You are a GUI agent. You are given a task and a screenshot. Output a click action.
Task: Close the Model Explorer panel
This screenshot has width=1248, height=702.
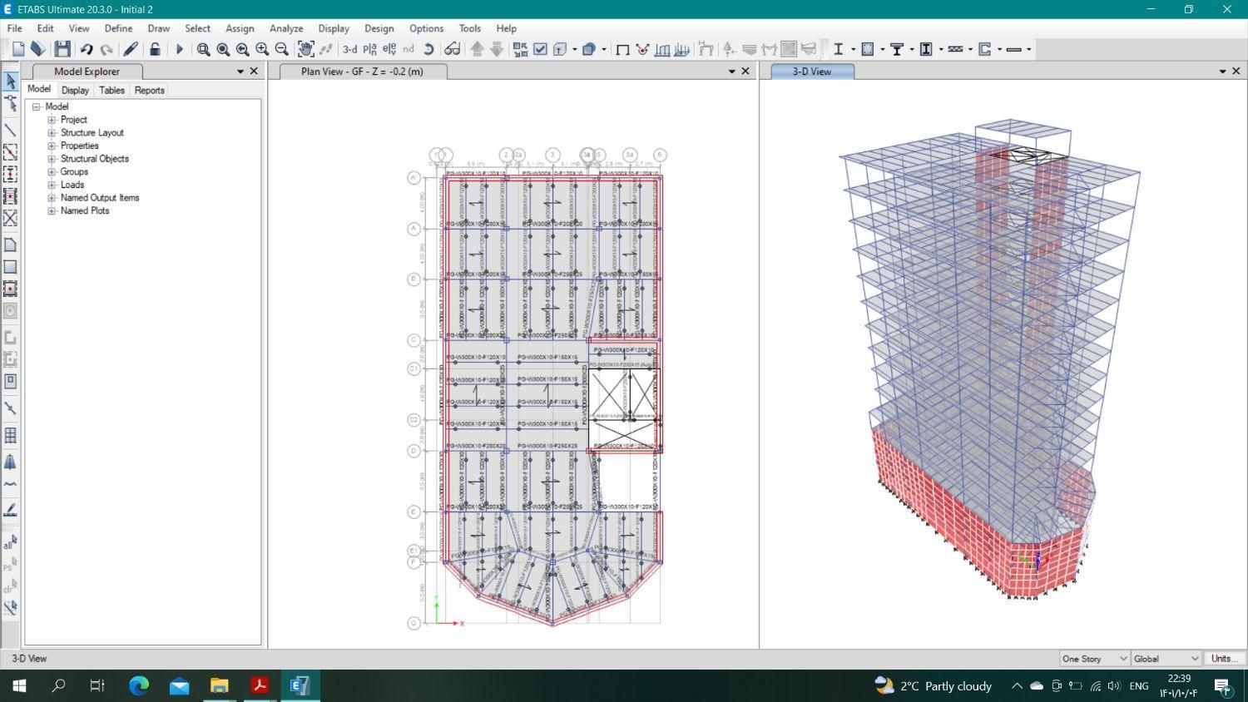point(255,72)
